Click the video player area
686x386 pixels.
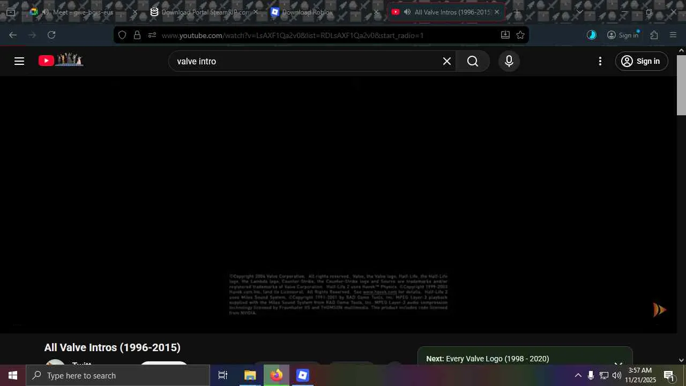[338, 204]
